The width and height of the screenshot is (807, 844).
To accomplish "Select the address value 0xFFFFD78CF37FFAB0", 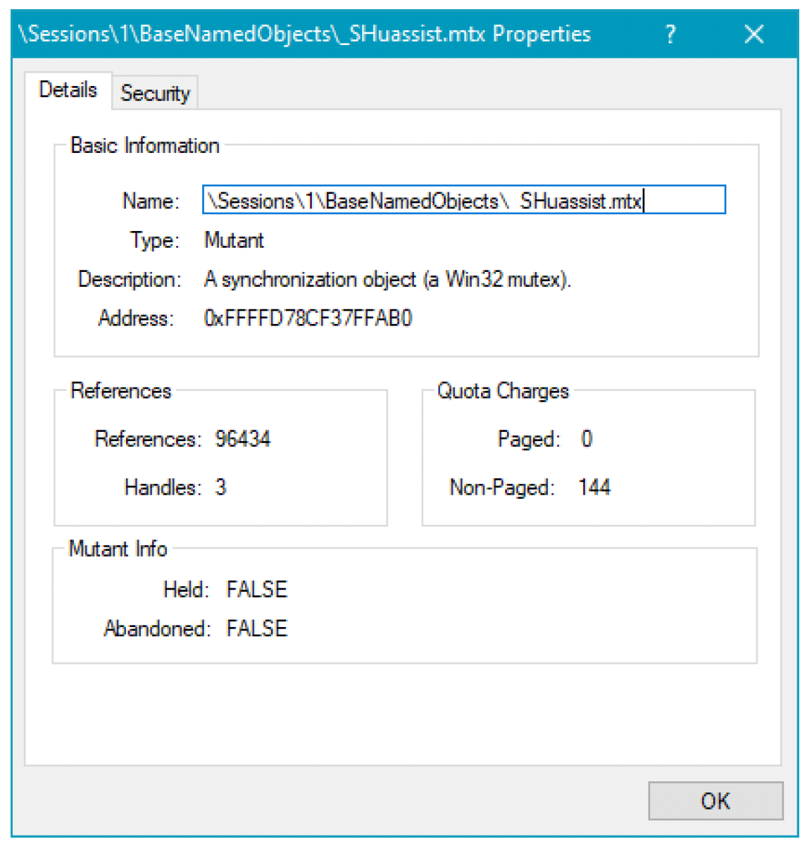I will click(x=308, y=318).
